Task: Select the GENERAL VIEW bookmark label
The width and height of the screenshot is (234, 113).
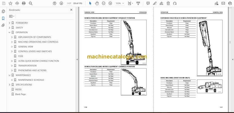Action: pyautogui.click(x=26, y=47)
